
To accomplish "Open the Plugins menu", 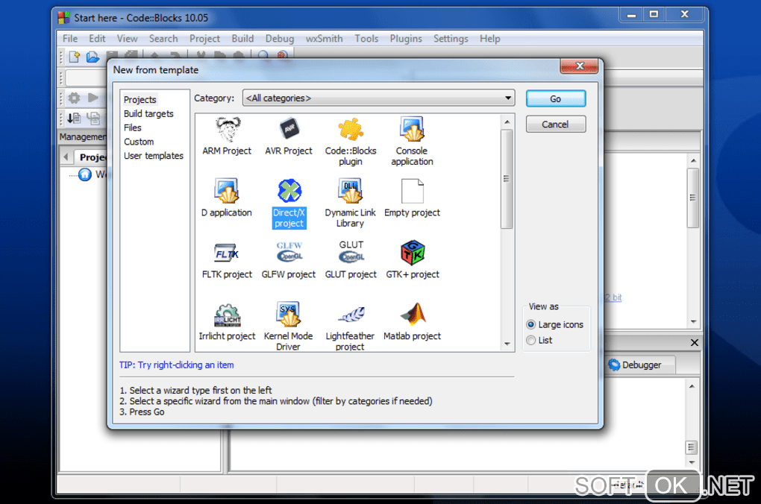I will click(406, 38).
